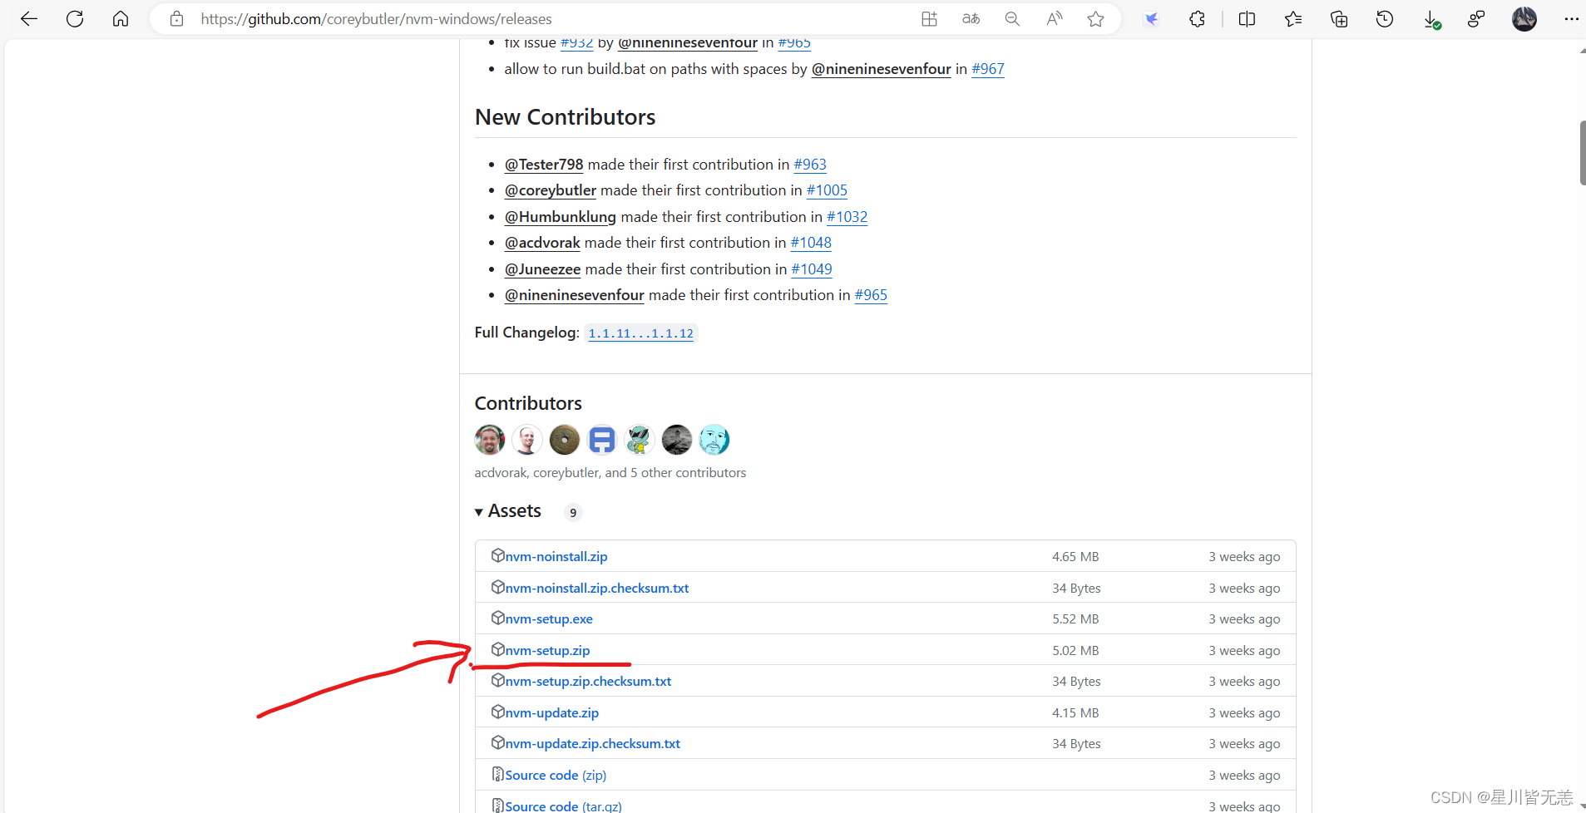The width and height of the screenshot is (1586, 813).
Task: Open the blue bird extension icon
Action: coord(1152,19)
